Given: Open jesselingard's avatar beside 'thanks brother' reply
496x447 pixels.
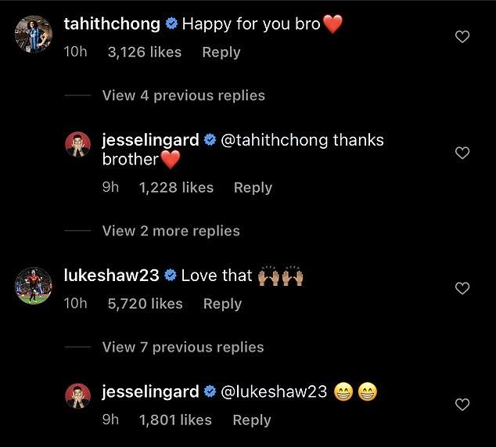Looking at the screenshot, I should pos(77,144).
